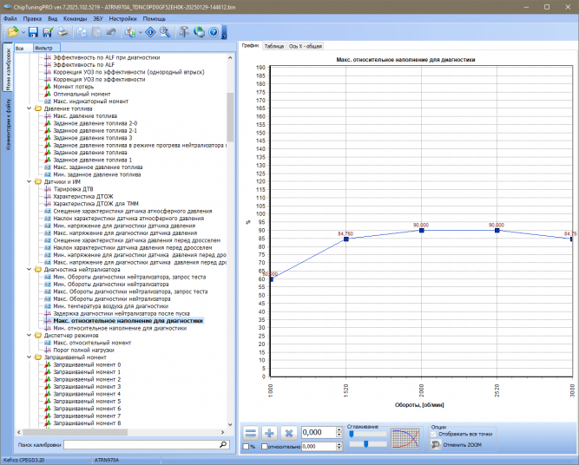Click the paste icon in toolbar
This screenshot has height=465, width=579.
(96, 32)
